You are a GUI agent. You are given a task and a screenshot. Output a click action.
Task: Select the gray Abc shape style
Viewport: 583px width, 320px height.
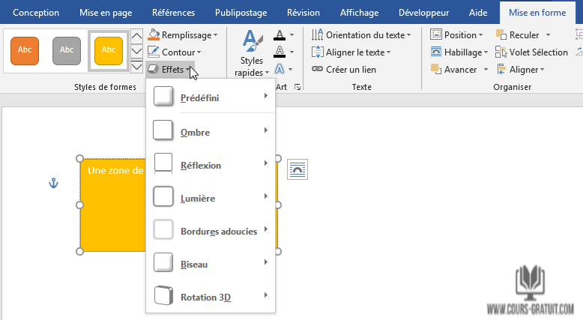pos(67,50)
